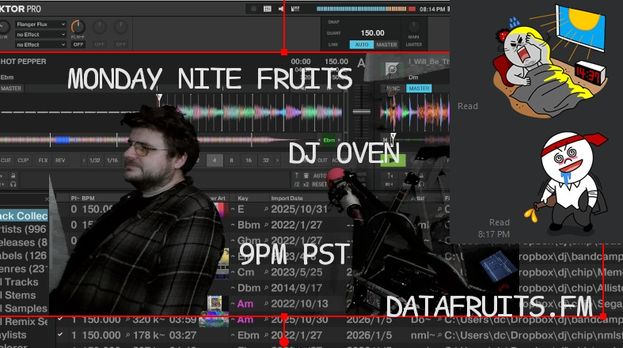Enable SNAP in master panel
The height and width of the screenshot is (348, 623).
[334, 22]
